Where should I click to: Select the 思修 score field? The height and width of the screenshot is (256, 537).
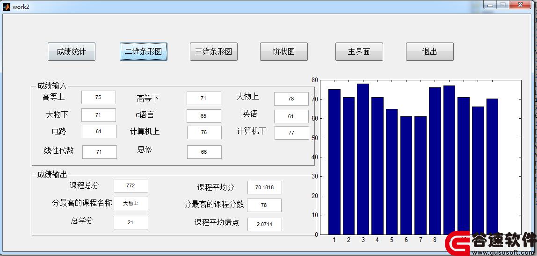[204, 152]
